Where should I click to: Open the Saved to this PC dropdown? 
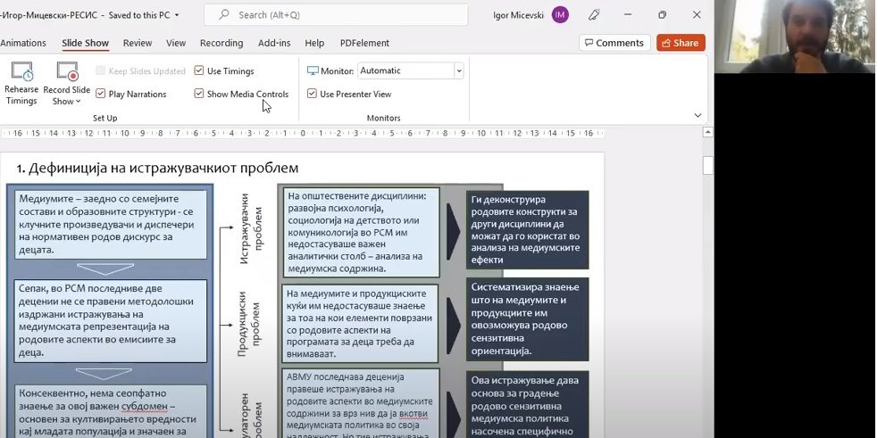click(177, 15)
